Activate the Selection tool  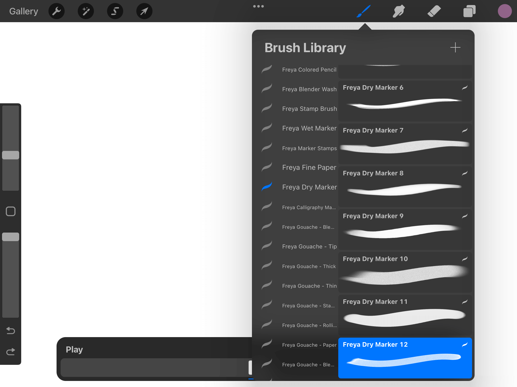115,11
